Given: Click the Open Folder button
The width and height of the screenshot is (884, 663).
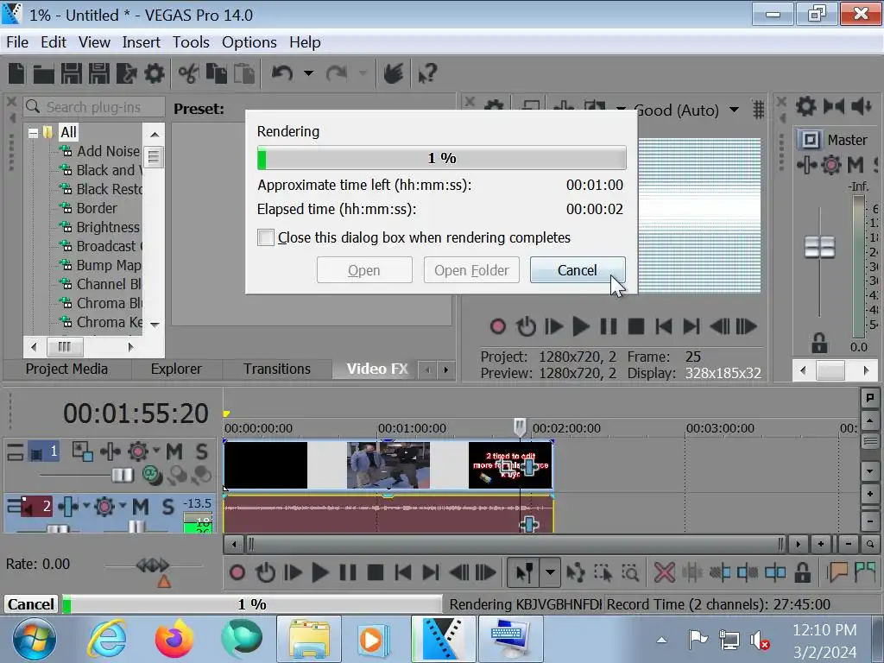Looking at the screenshot, I should click(471, 270).
